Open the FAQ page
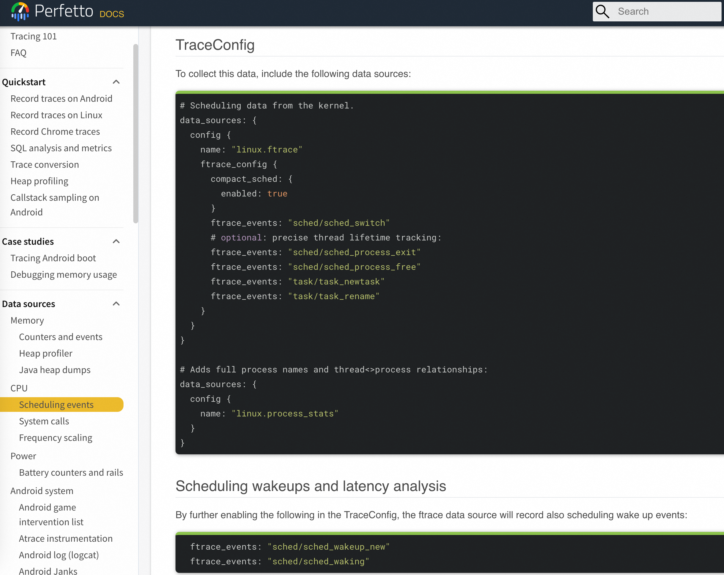The image size is (724, 575). [x=18, y=53]
